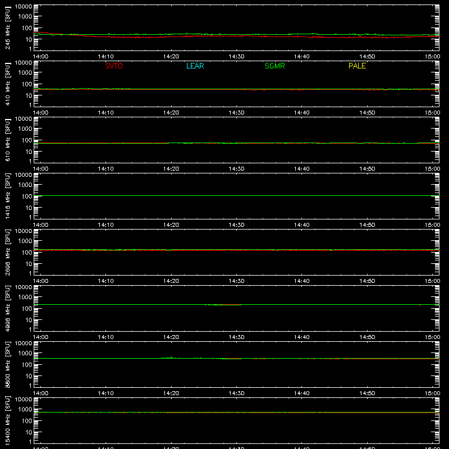Select the 410 MHz [SFU] axis title
The width and height of the screenshot is (449, 449).
tap(8, 84)
